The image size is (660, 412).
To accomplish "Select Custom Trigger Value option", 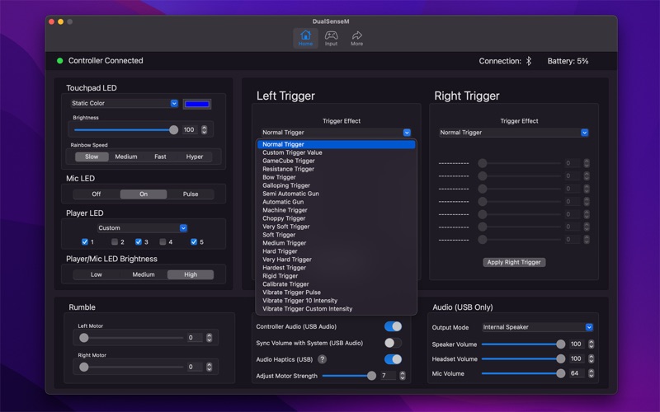I will pos(337,152).
